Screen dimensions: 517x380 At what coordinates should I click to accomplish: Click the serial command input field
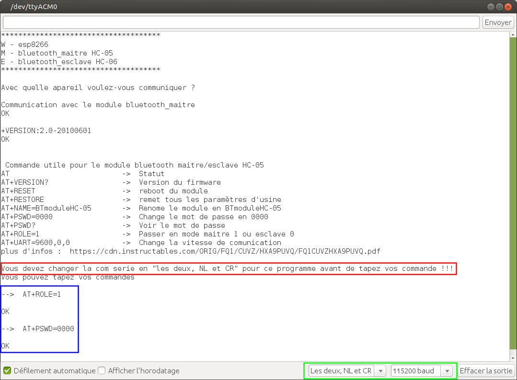coord(241,22)
